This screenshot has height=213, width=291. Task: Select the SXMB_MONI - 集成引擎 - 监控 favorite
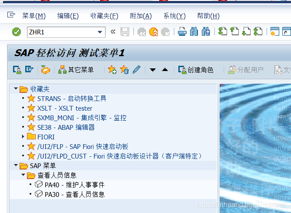coord(82,118)
